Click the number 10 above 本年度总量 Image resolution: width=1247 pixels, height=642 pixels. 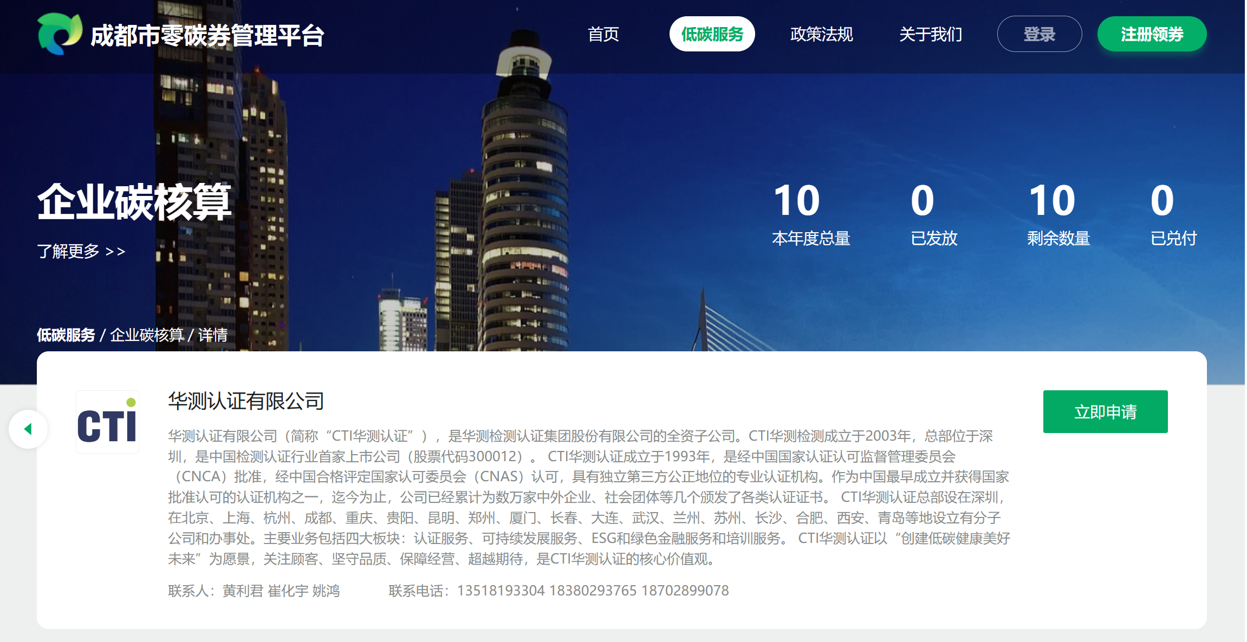(797, 200)
